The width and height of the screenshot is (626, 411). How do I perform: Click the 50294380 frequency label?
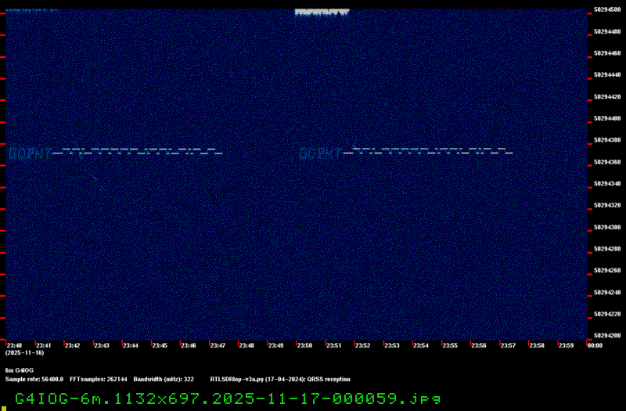607,140
